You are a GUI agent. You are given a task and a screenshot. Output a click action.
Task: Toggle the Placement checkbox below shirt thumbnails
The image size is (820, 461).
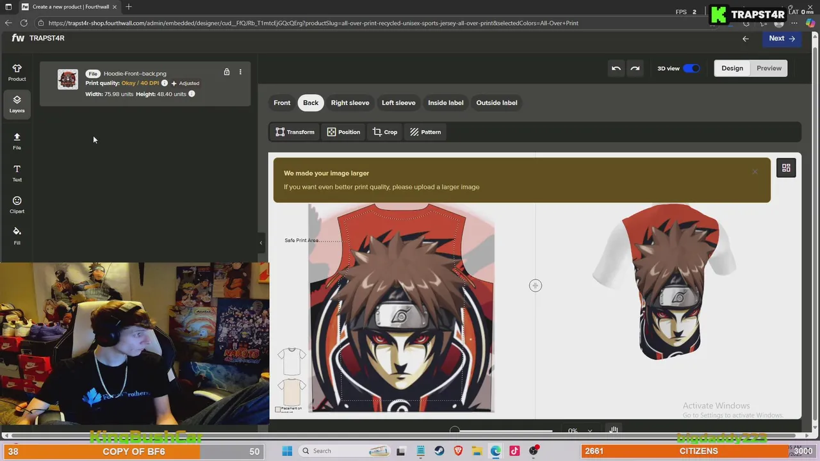tap(277, 409)
